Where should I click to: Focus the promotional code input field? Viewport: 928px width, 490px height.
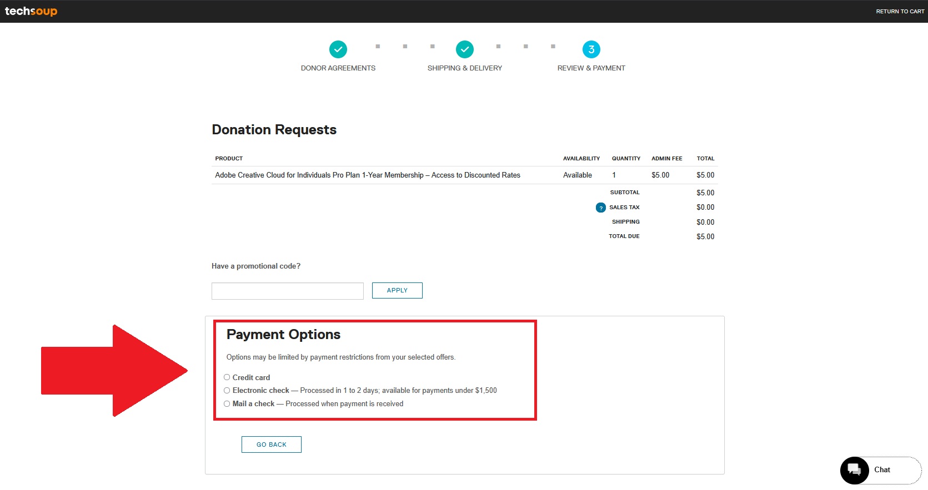click(288, 291)
